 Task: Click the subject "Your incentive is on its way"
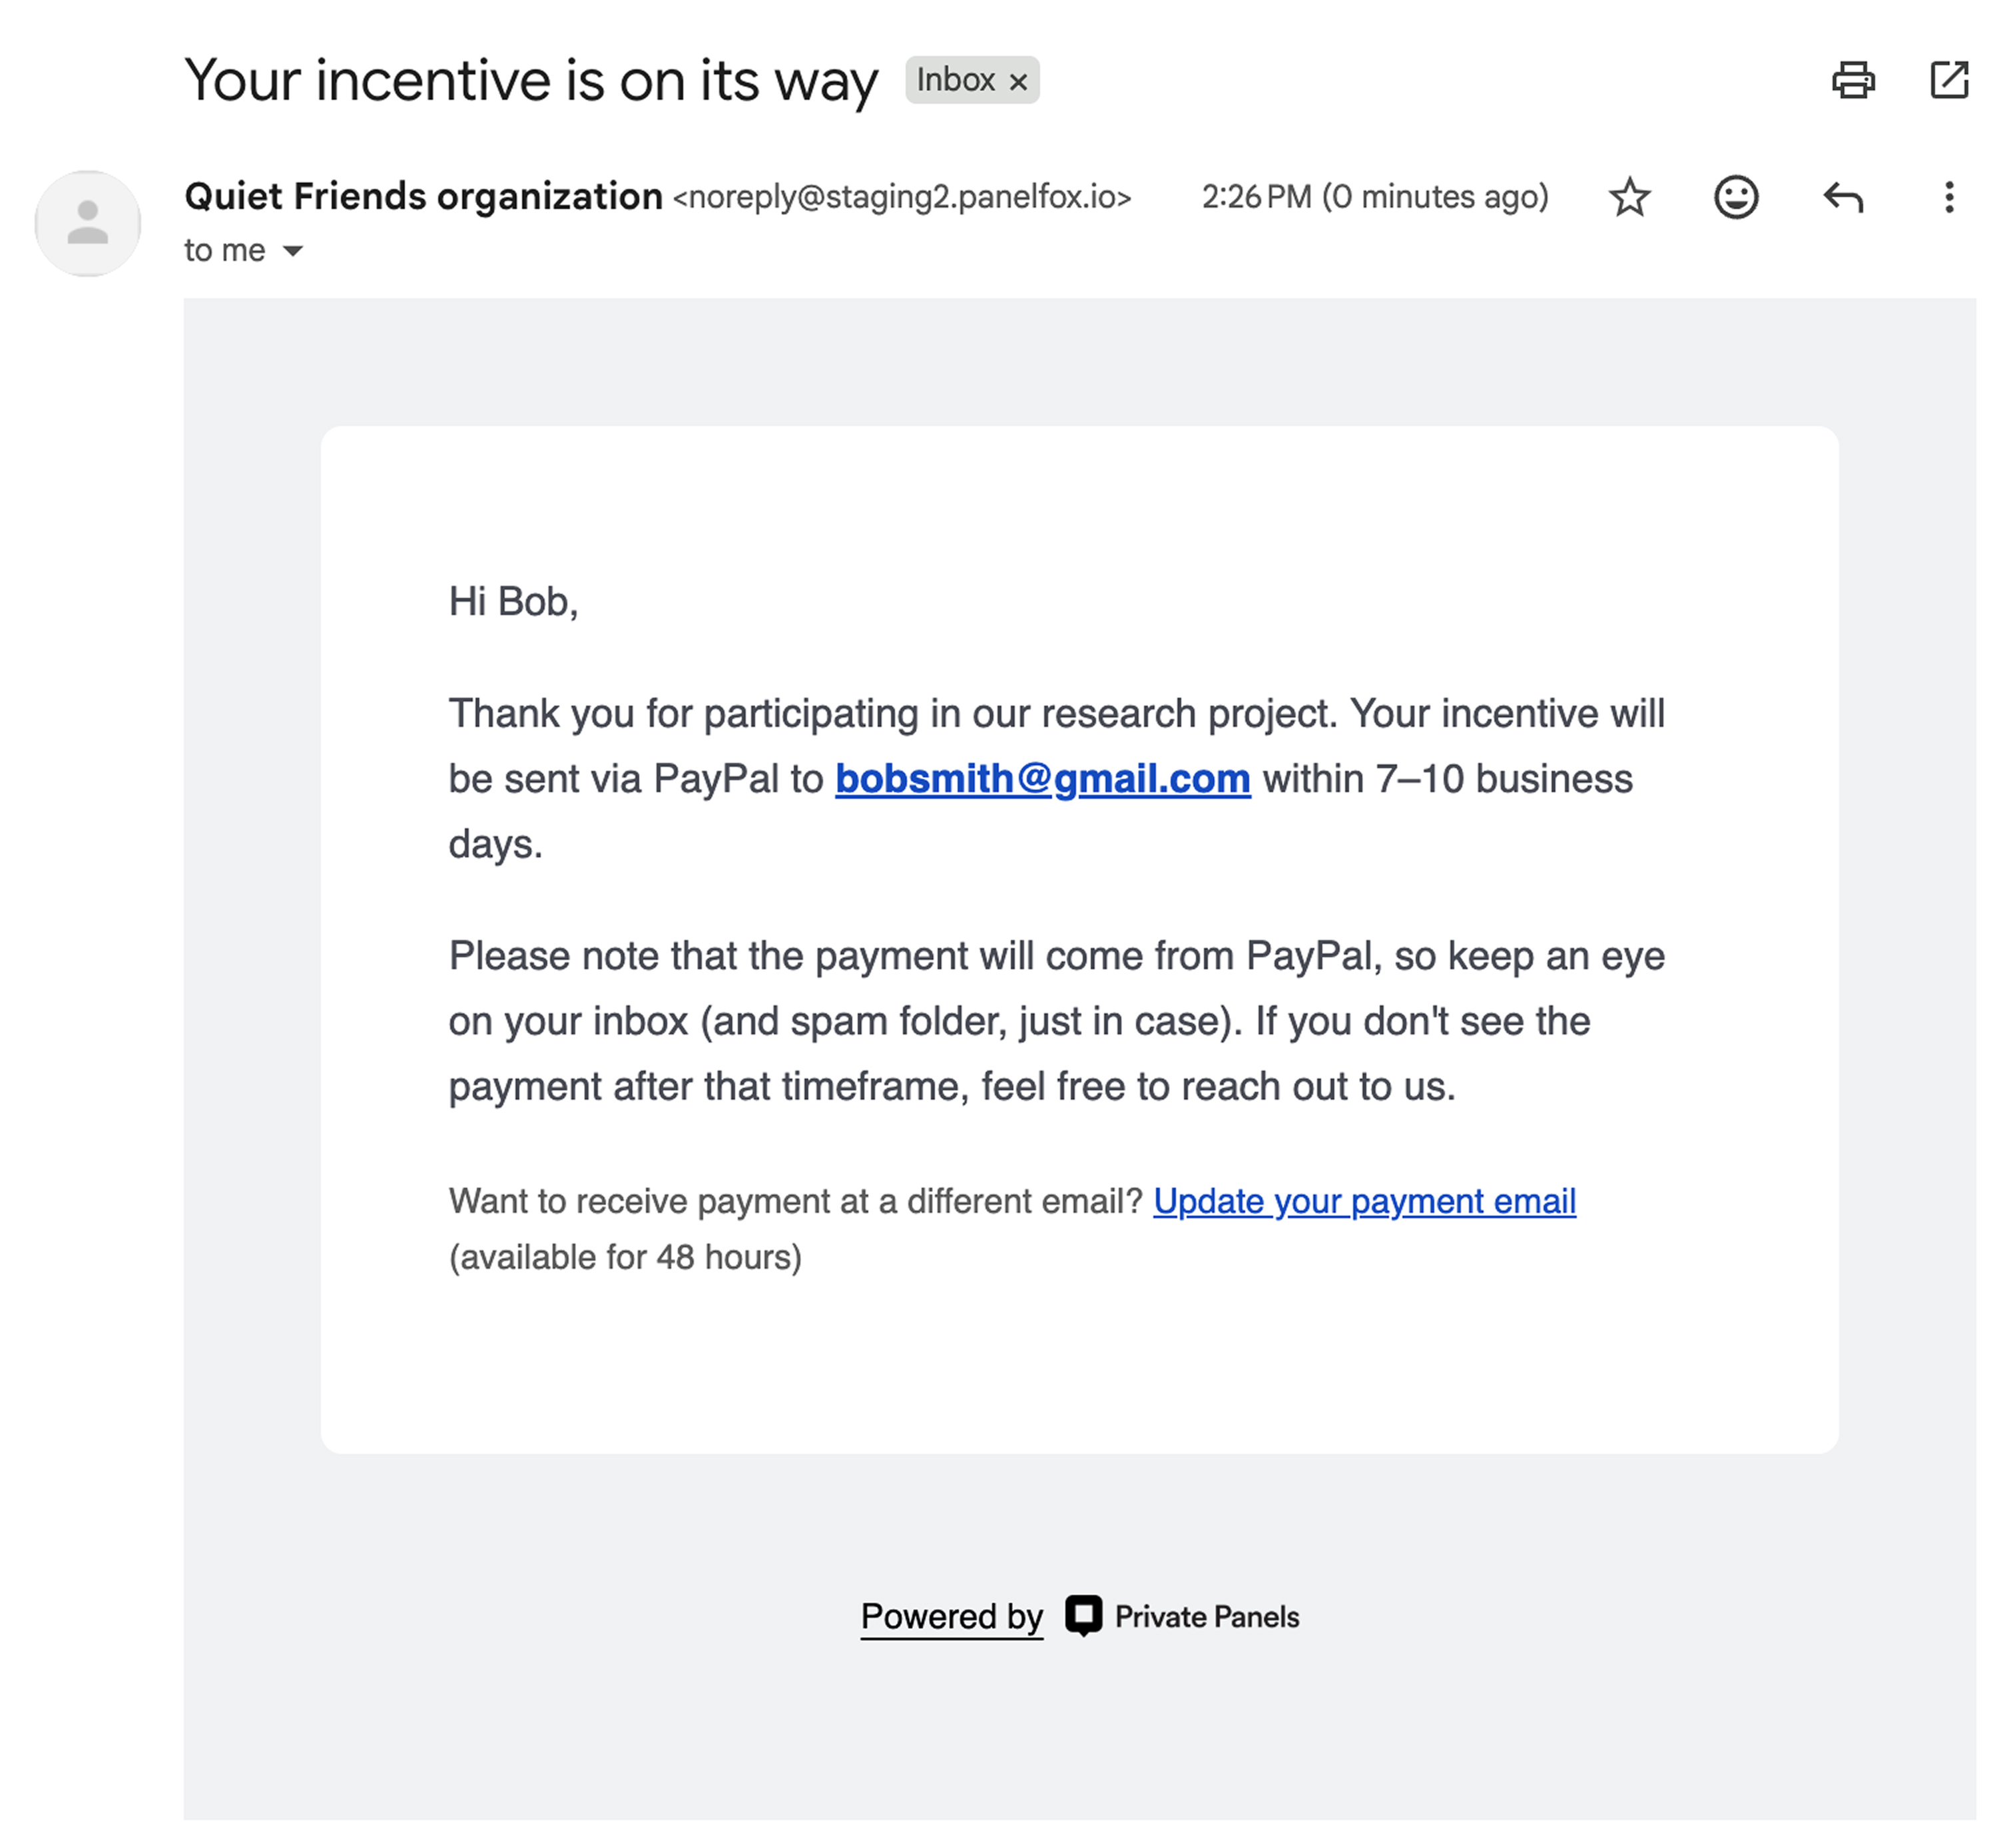coord(531,80)
